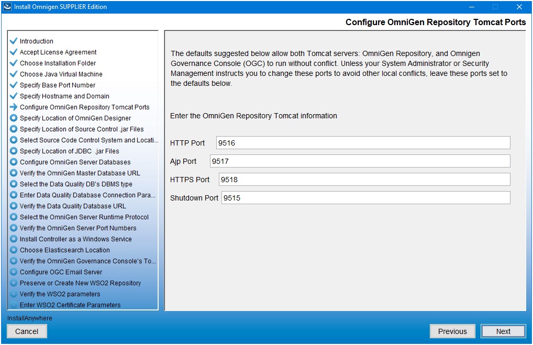Viewport: 533px width, 345px height.
Task: Click the InstallAnywhere text at bottom left
Action: coord(29,318)
